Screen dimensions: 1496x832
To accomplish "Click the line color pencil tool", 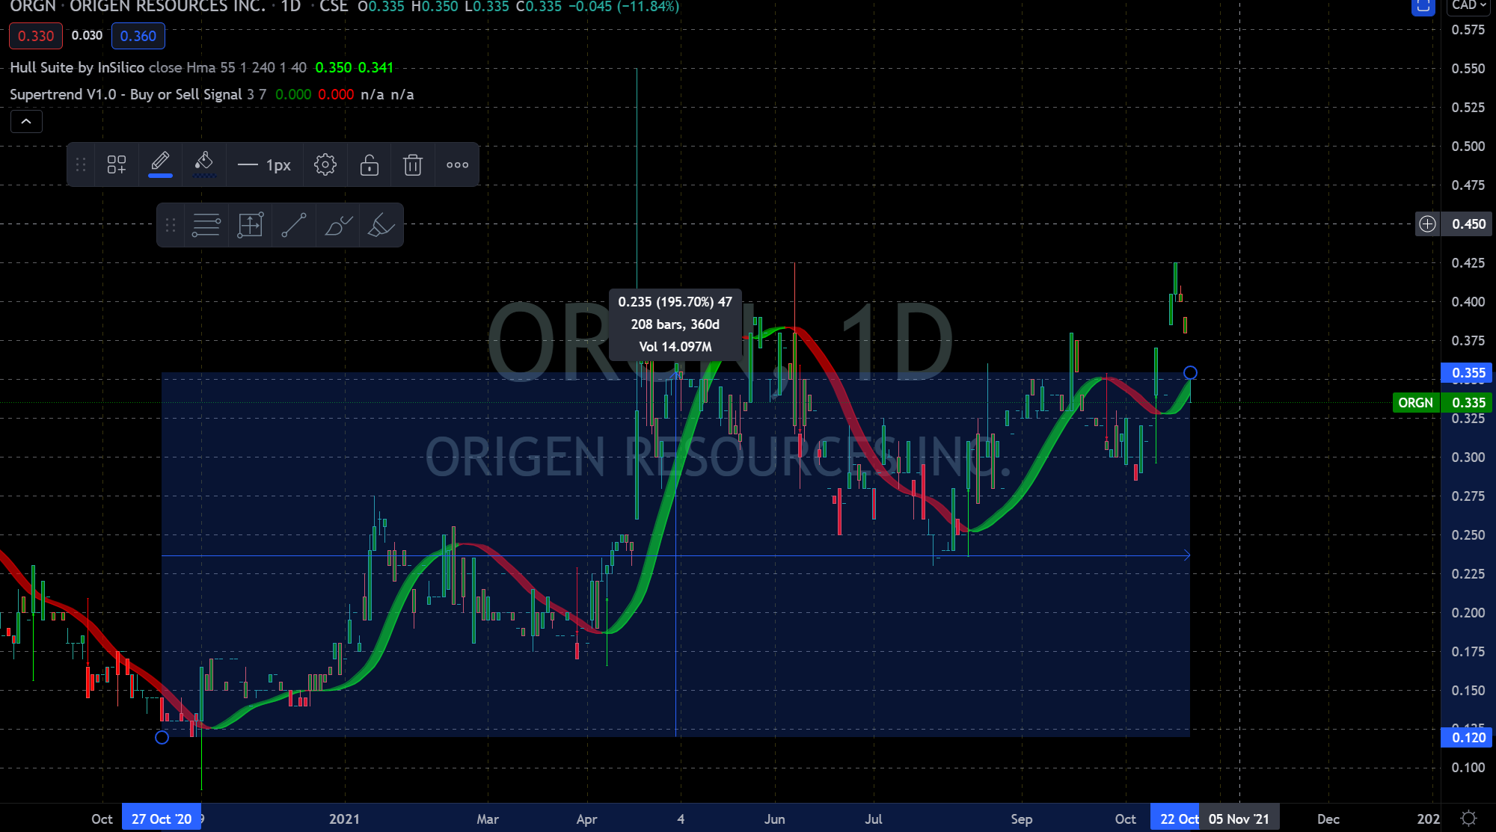I will click(160, 164).
